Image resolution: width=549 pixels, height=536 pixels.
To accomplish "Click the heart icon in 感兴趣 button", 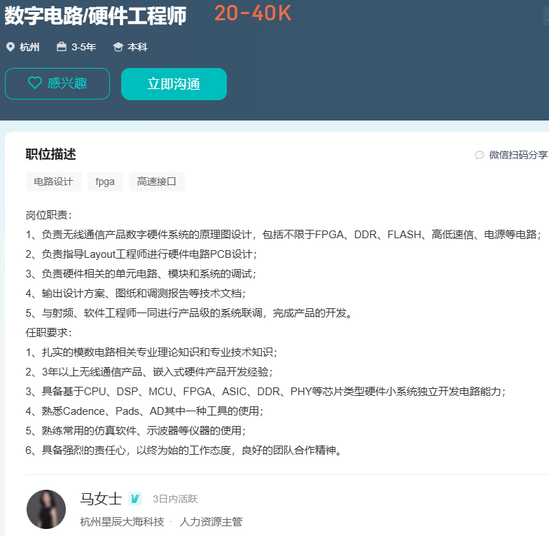I will tap(35, 83).
